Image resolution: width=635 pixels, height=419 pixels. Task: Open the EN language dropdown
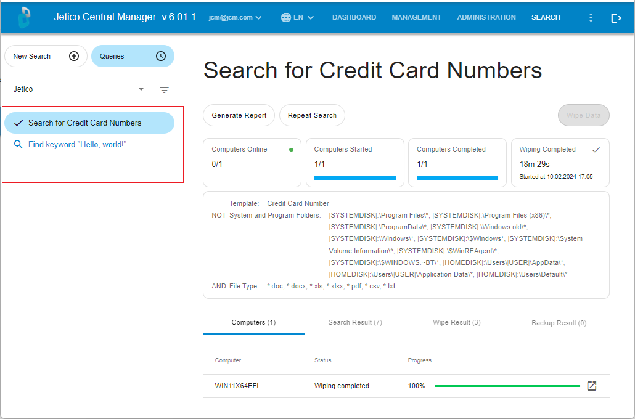click(304, 17)
